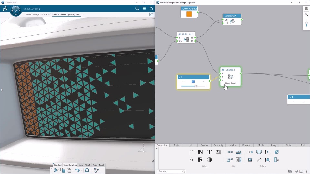The height and width of the screenshot is (174, 310).
Task: Click the r.1 value input field
Action: click(x=193, y=82)
